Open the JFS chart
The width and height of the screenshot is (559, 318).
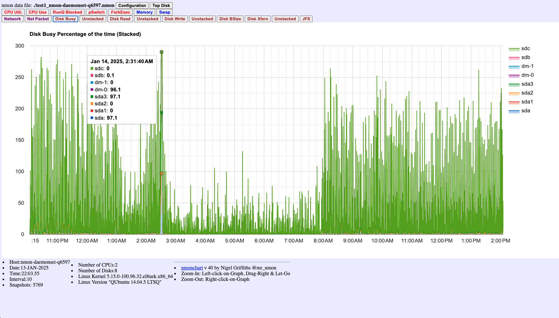click(x=306, y=19)
